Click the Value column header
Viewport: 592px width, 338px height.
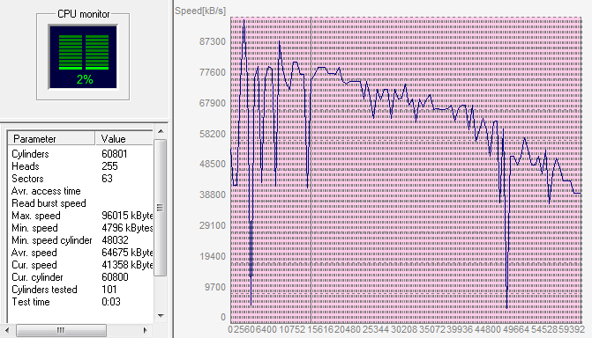[x=124, y=139]
